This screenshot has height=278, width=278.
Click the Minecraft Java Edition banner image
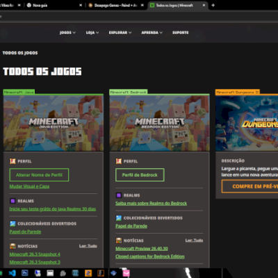(54, 123)
